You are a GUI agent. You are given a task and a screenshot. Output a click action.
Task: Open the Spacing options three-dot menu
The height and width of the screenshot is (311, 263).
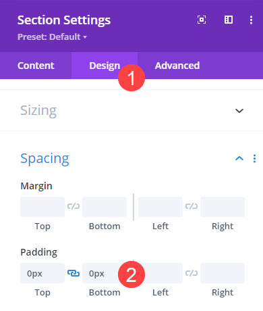click(x=254, y=159)
